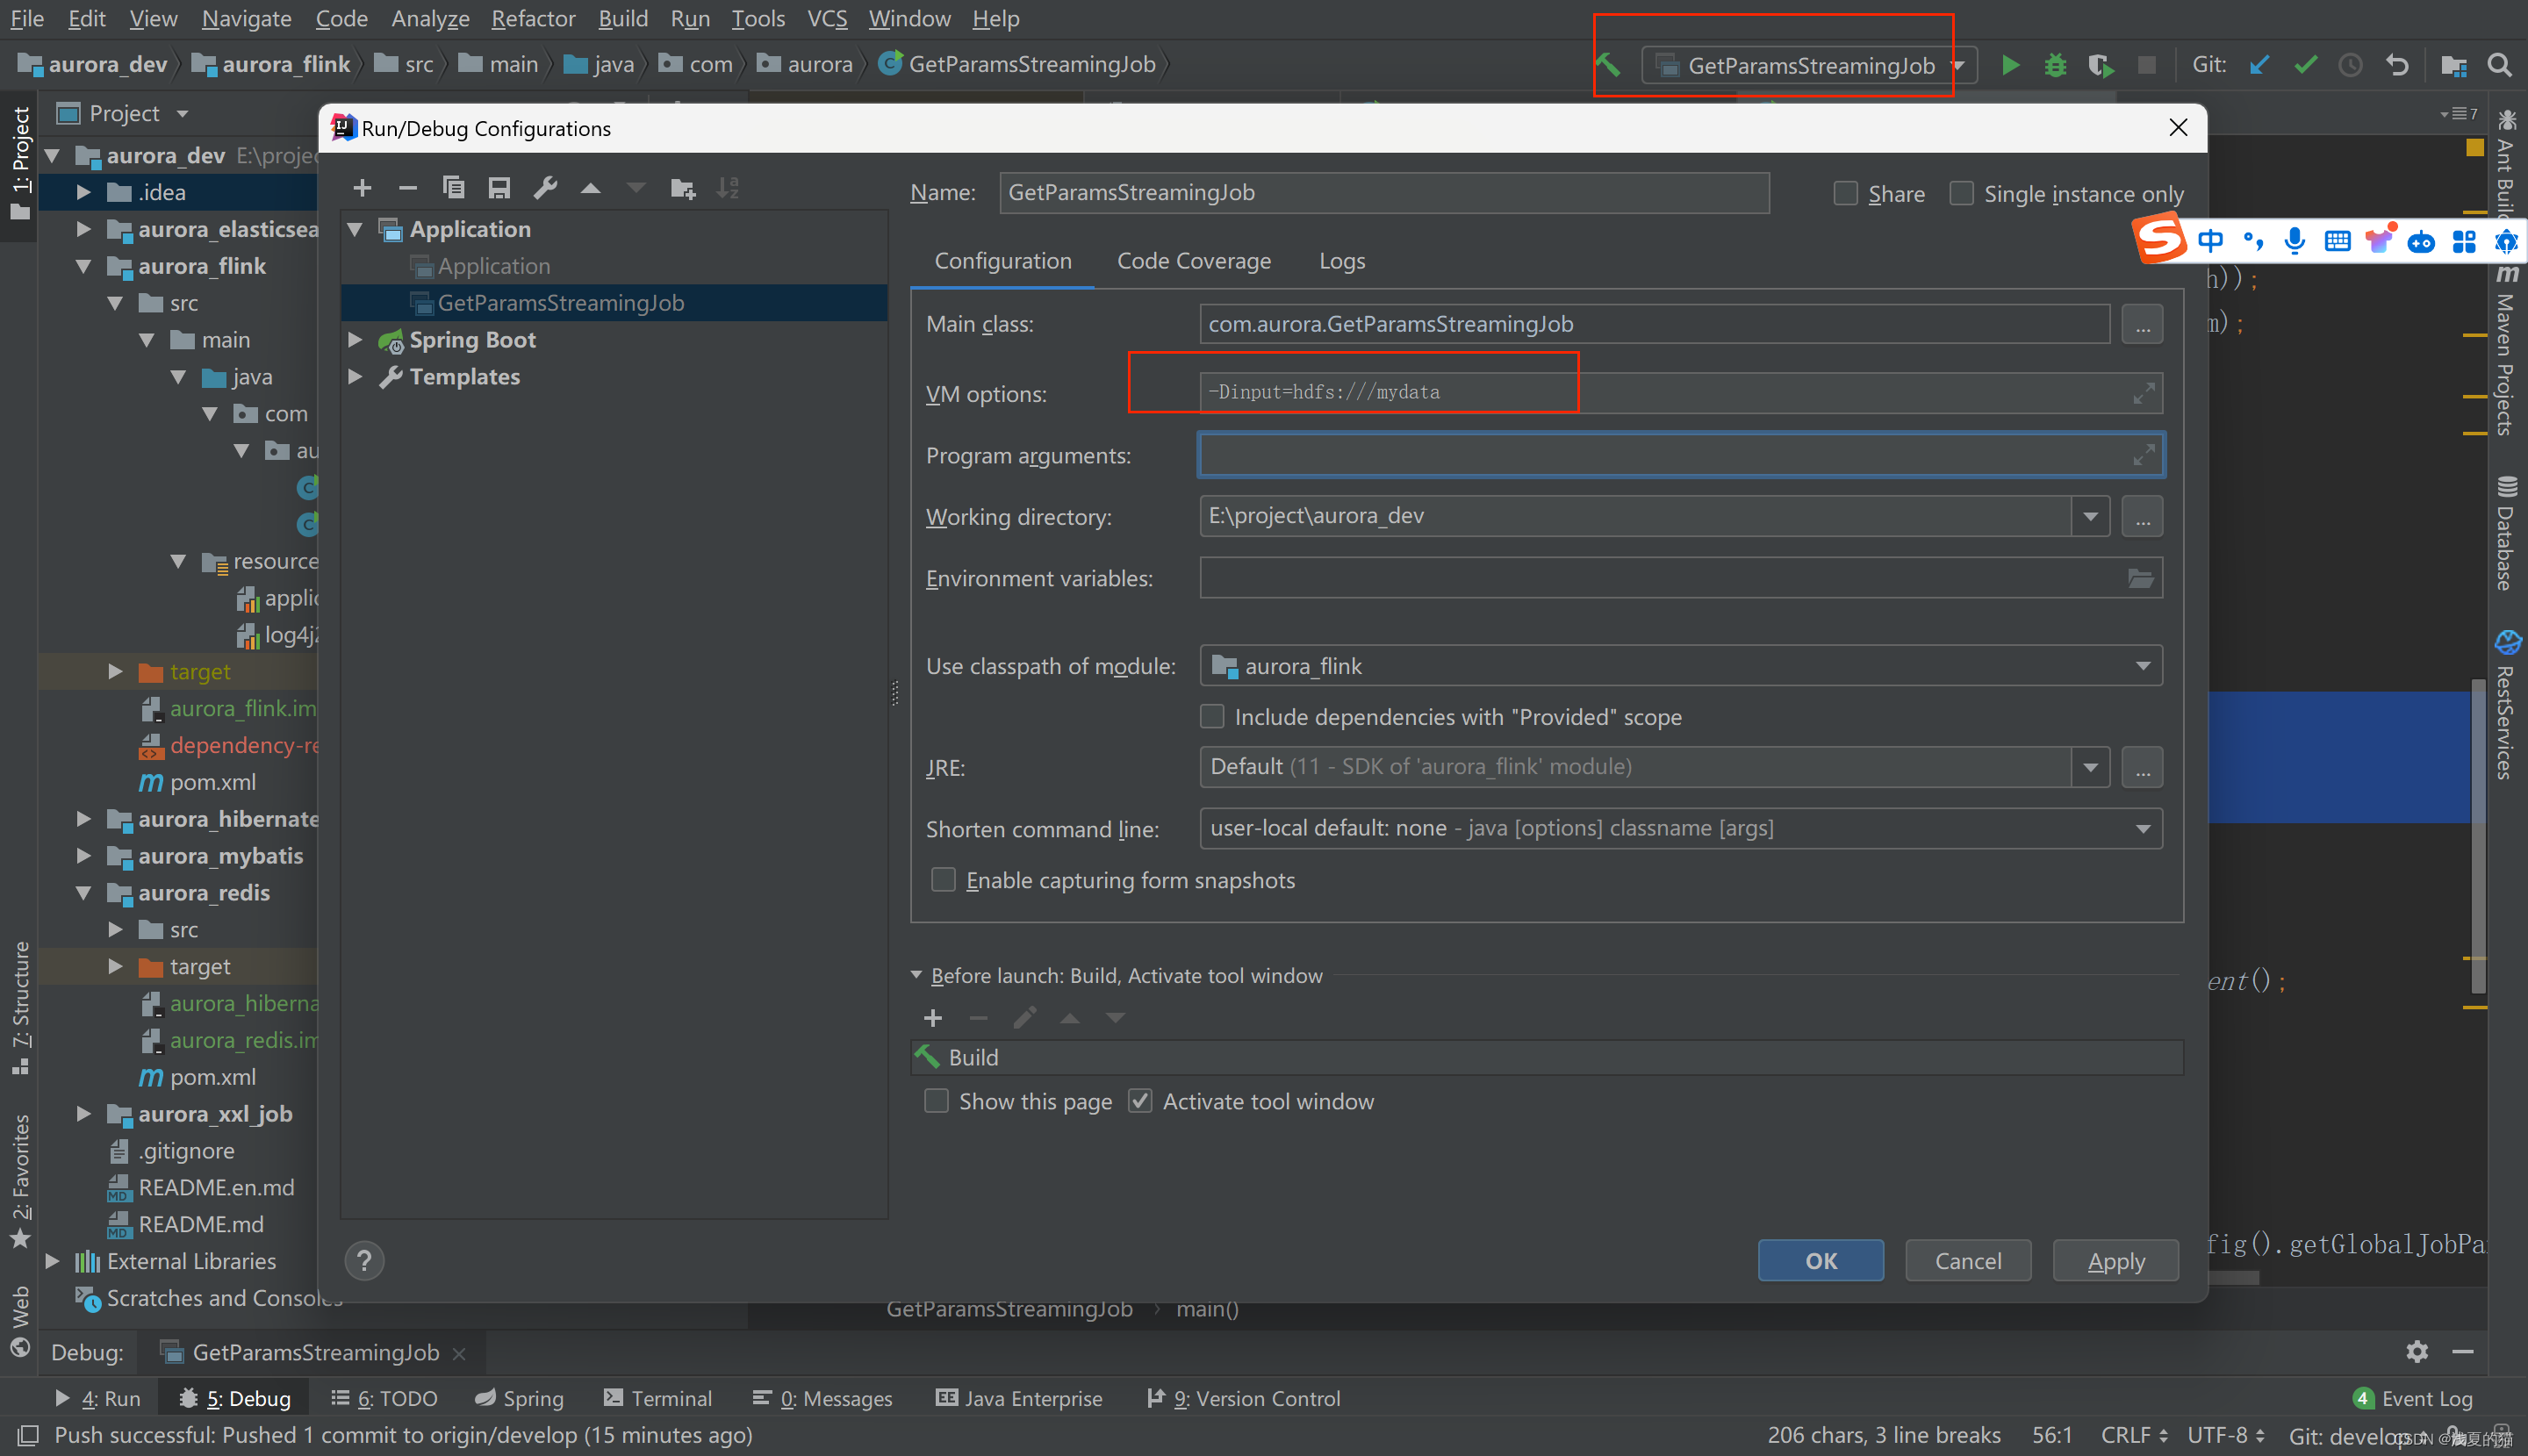
Task: Uncheck Activate tool window option
Action: (1140, 1101)
